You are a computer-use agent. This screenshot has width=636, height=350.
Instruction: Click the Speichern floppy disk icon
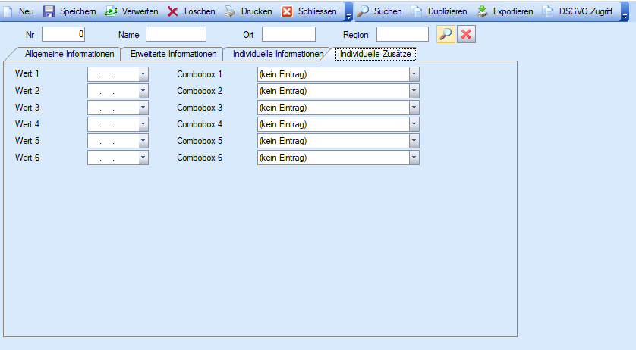[x=49, y=11]
